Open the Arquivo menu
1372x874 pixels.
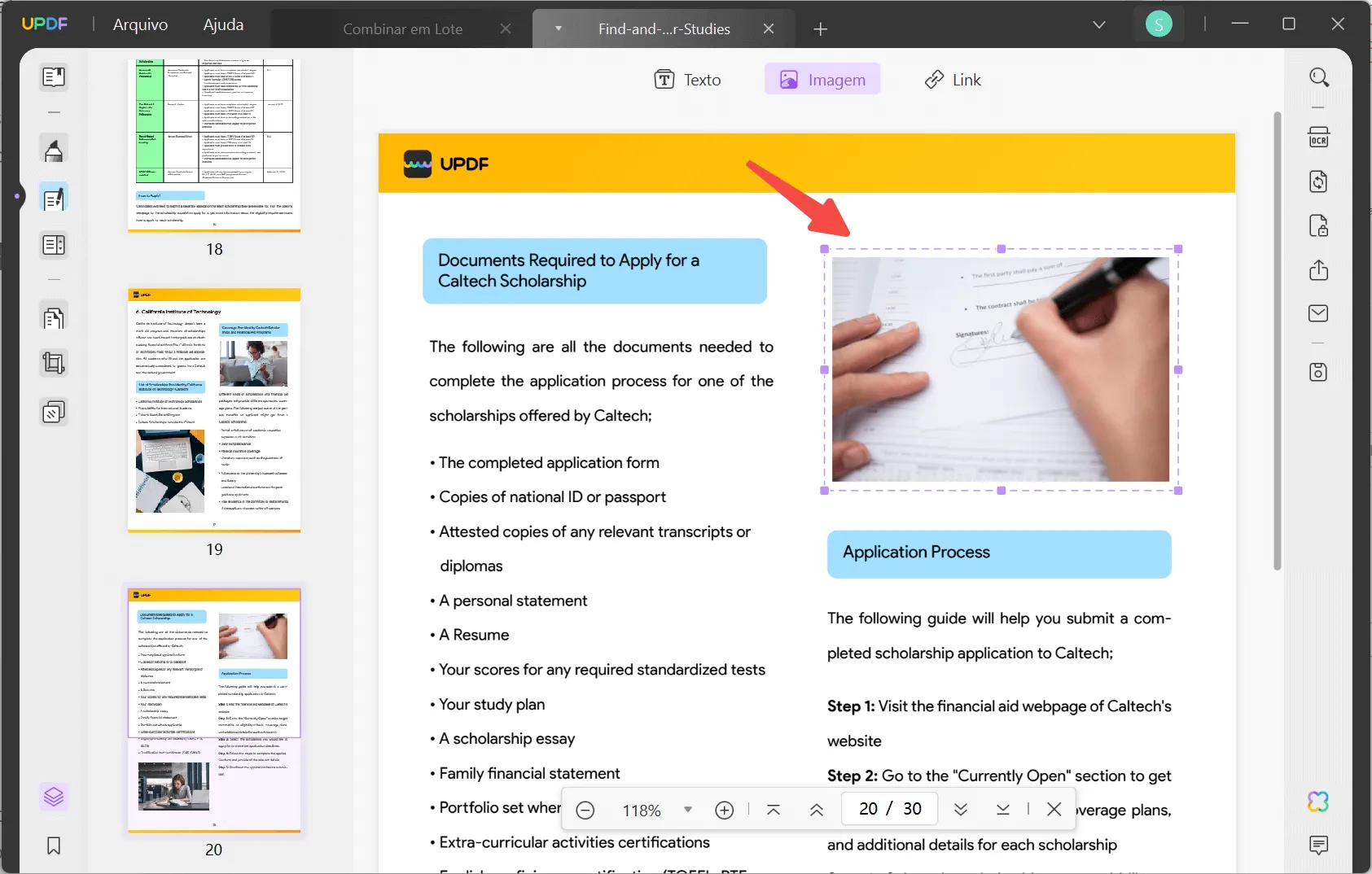pos(140,24)
